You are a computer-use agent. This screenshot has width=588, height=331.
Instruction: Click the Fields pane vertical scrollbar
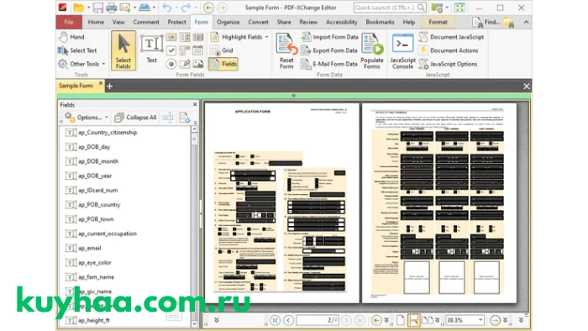(x=194, y=227)
